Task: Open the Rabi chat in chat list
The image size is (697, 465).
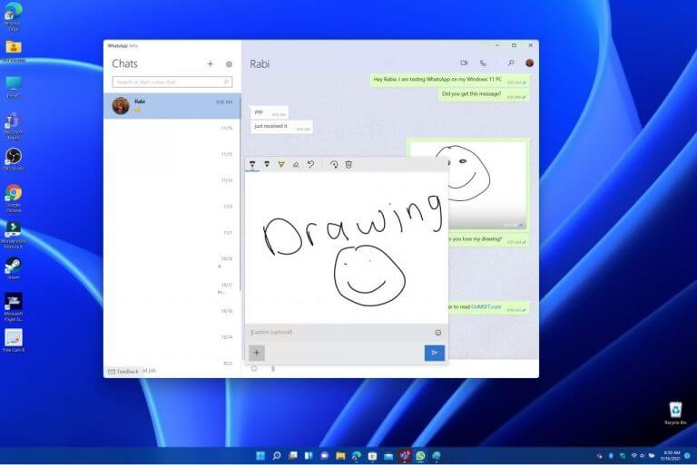Action: [172, 106]
